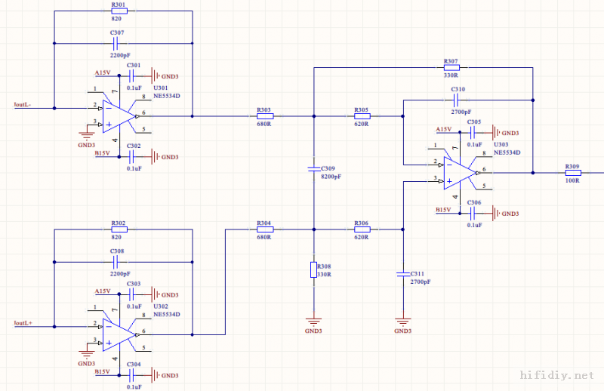Screen dimensions: 604x391
Task: Click resistor R308 330R symbol
Action: click(x=314, y=269)
